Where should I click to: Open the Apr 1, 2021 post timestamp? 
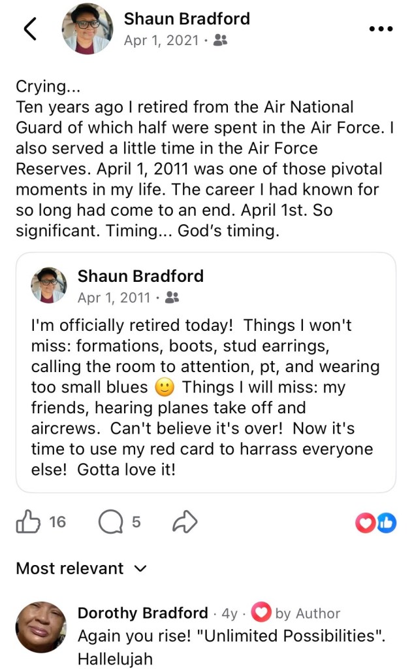pyautogui.click(x=161, y=41)
